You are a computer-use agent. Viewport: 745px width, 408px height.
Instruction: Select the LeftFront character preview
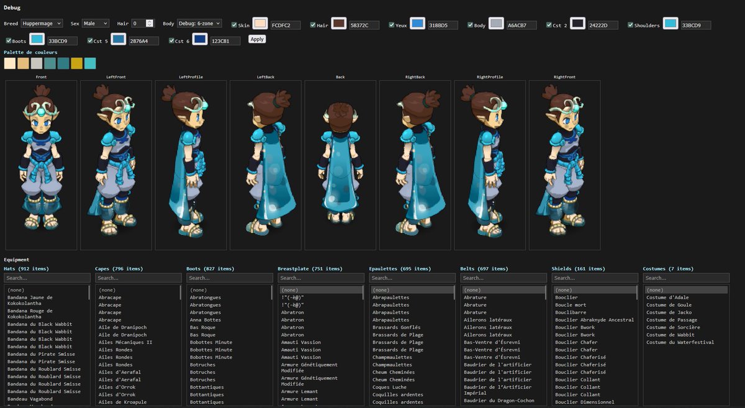pyautogui.click(x=116, y=165)
